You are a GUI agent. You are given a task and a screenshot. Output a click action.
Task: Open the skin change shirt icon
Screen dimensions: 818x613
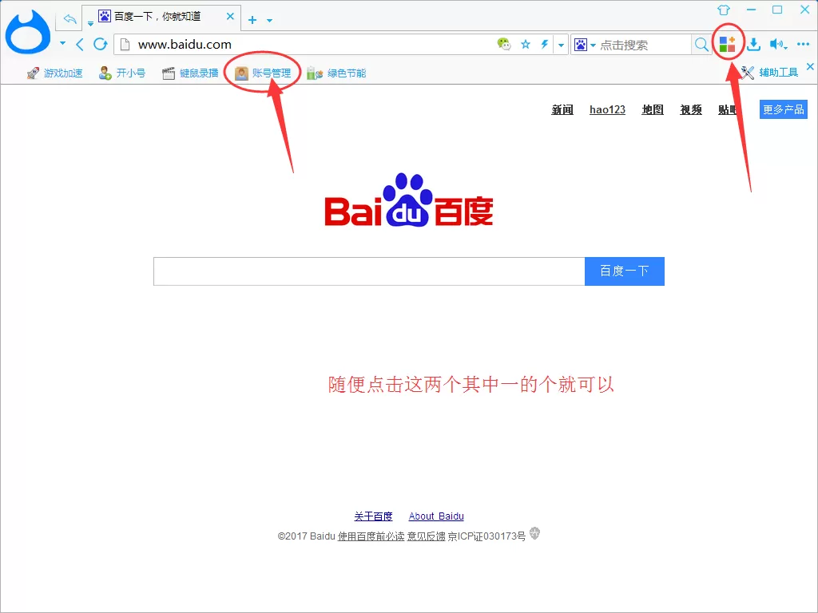pos(724,10)
